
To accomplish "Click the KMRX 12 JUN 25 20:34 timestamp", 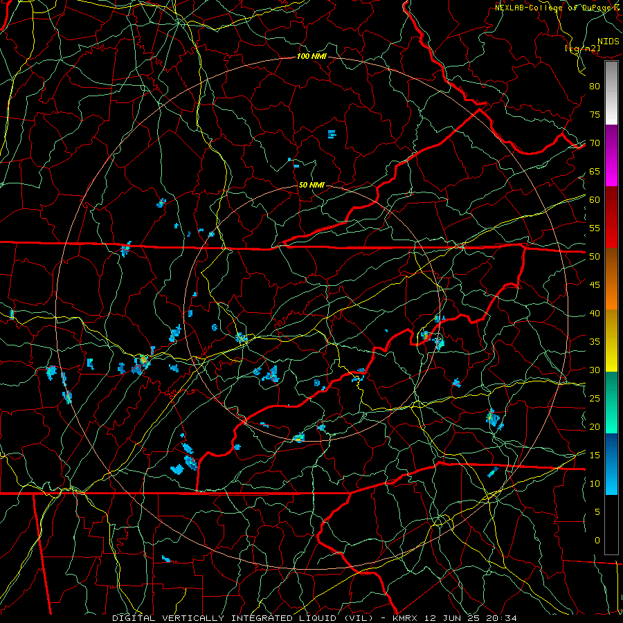I will tap(455, 618).
